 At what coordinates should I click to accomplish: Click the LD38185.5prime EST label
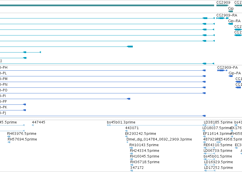[218, 122]
